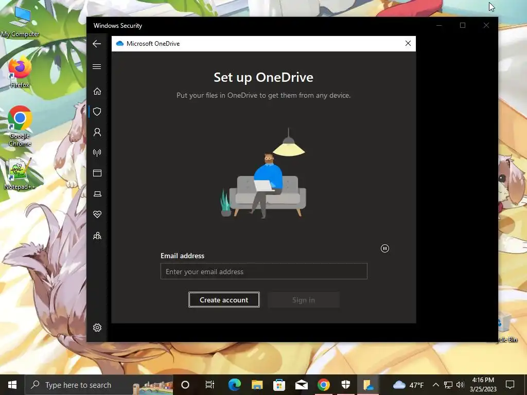The image size is (527, 395).
Task: Pause the OneDrive animation
Action: 385,248
